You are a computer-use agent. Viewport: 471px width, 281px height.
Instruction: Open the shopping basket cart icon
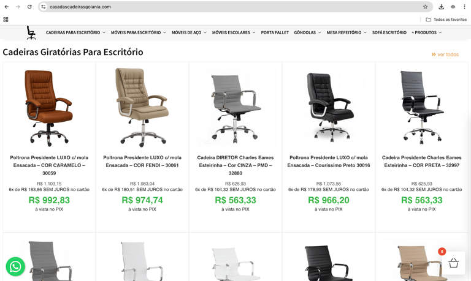(453, 263)
